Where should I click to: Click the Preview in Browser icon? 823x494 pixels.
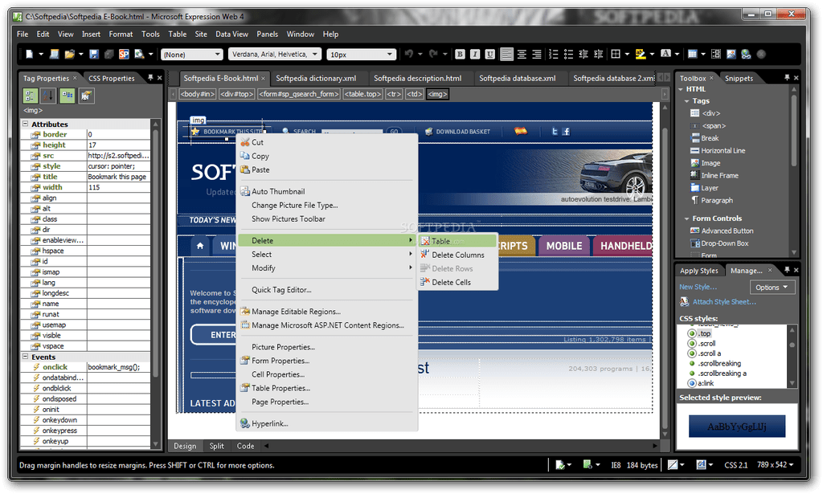coord(139,54)
